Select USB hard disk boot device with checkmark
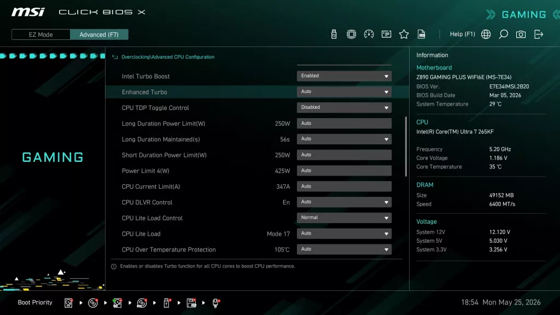560x315 pixels. point(117,303)
